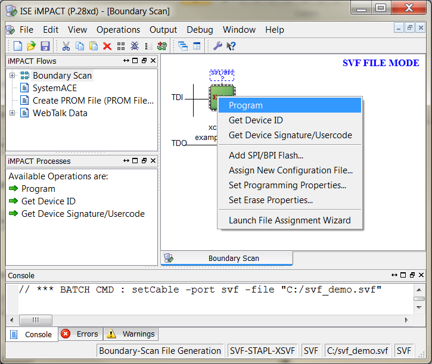Click the Open Project folder icon
This screenshot has width=432, height=364.
pos(32,46)
